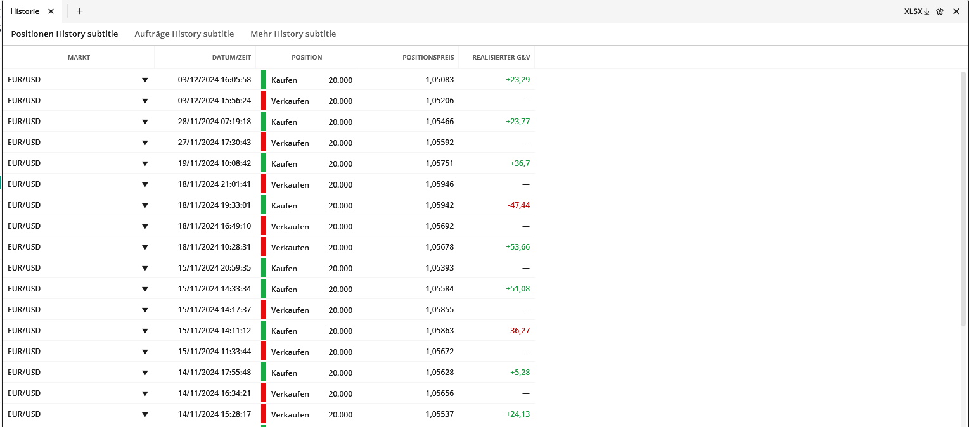Sort by DATUM/ZEIT column header

[x=231, y=57]
